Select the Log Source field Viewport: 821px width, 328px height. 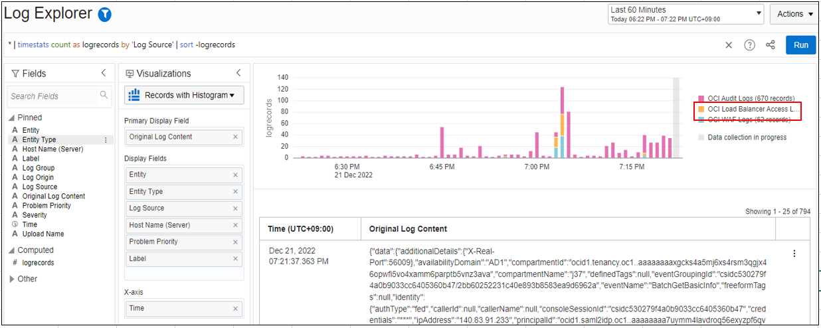40,187
